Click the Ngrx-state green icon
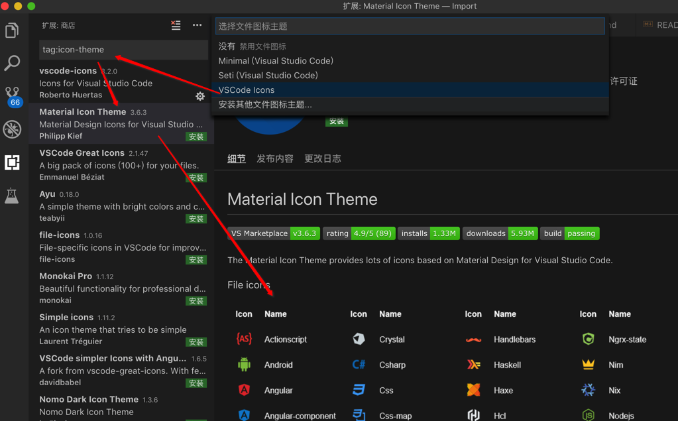Image resolution: width=678 pixels, height=421 pixels. [x=588, y=339]
